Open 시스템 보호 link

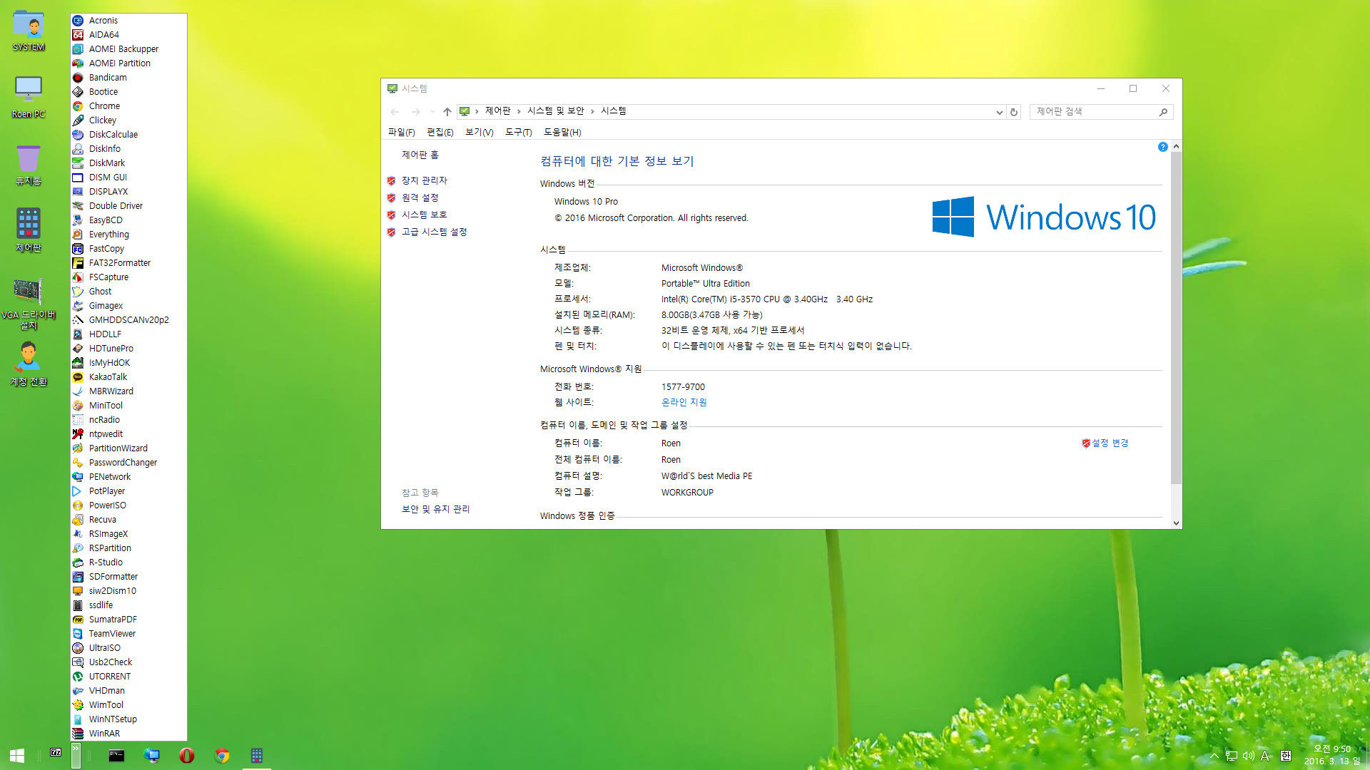pos(425,215)
